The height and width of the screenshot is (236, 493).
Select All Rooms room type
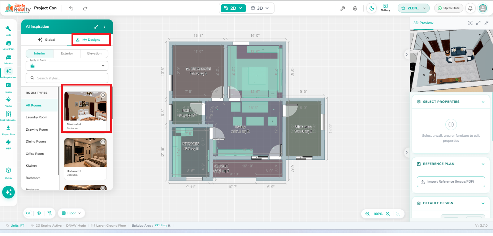point(40,105)
